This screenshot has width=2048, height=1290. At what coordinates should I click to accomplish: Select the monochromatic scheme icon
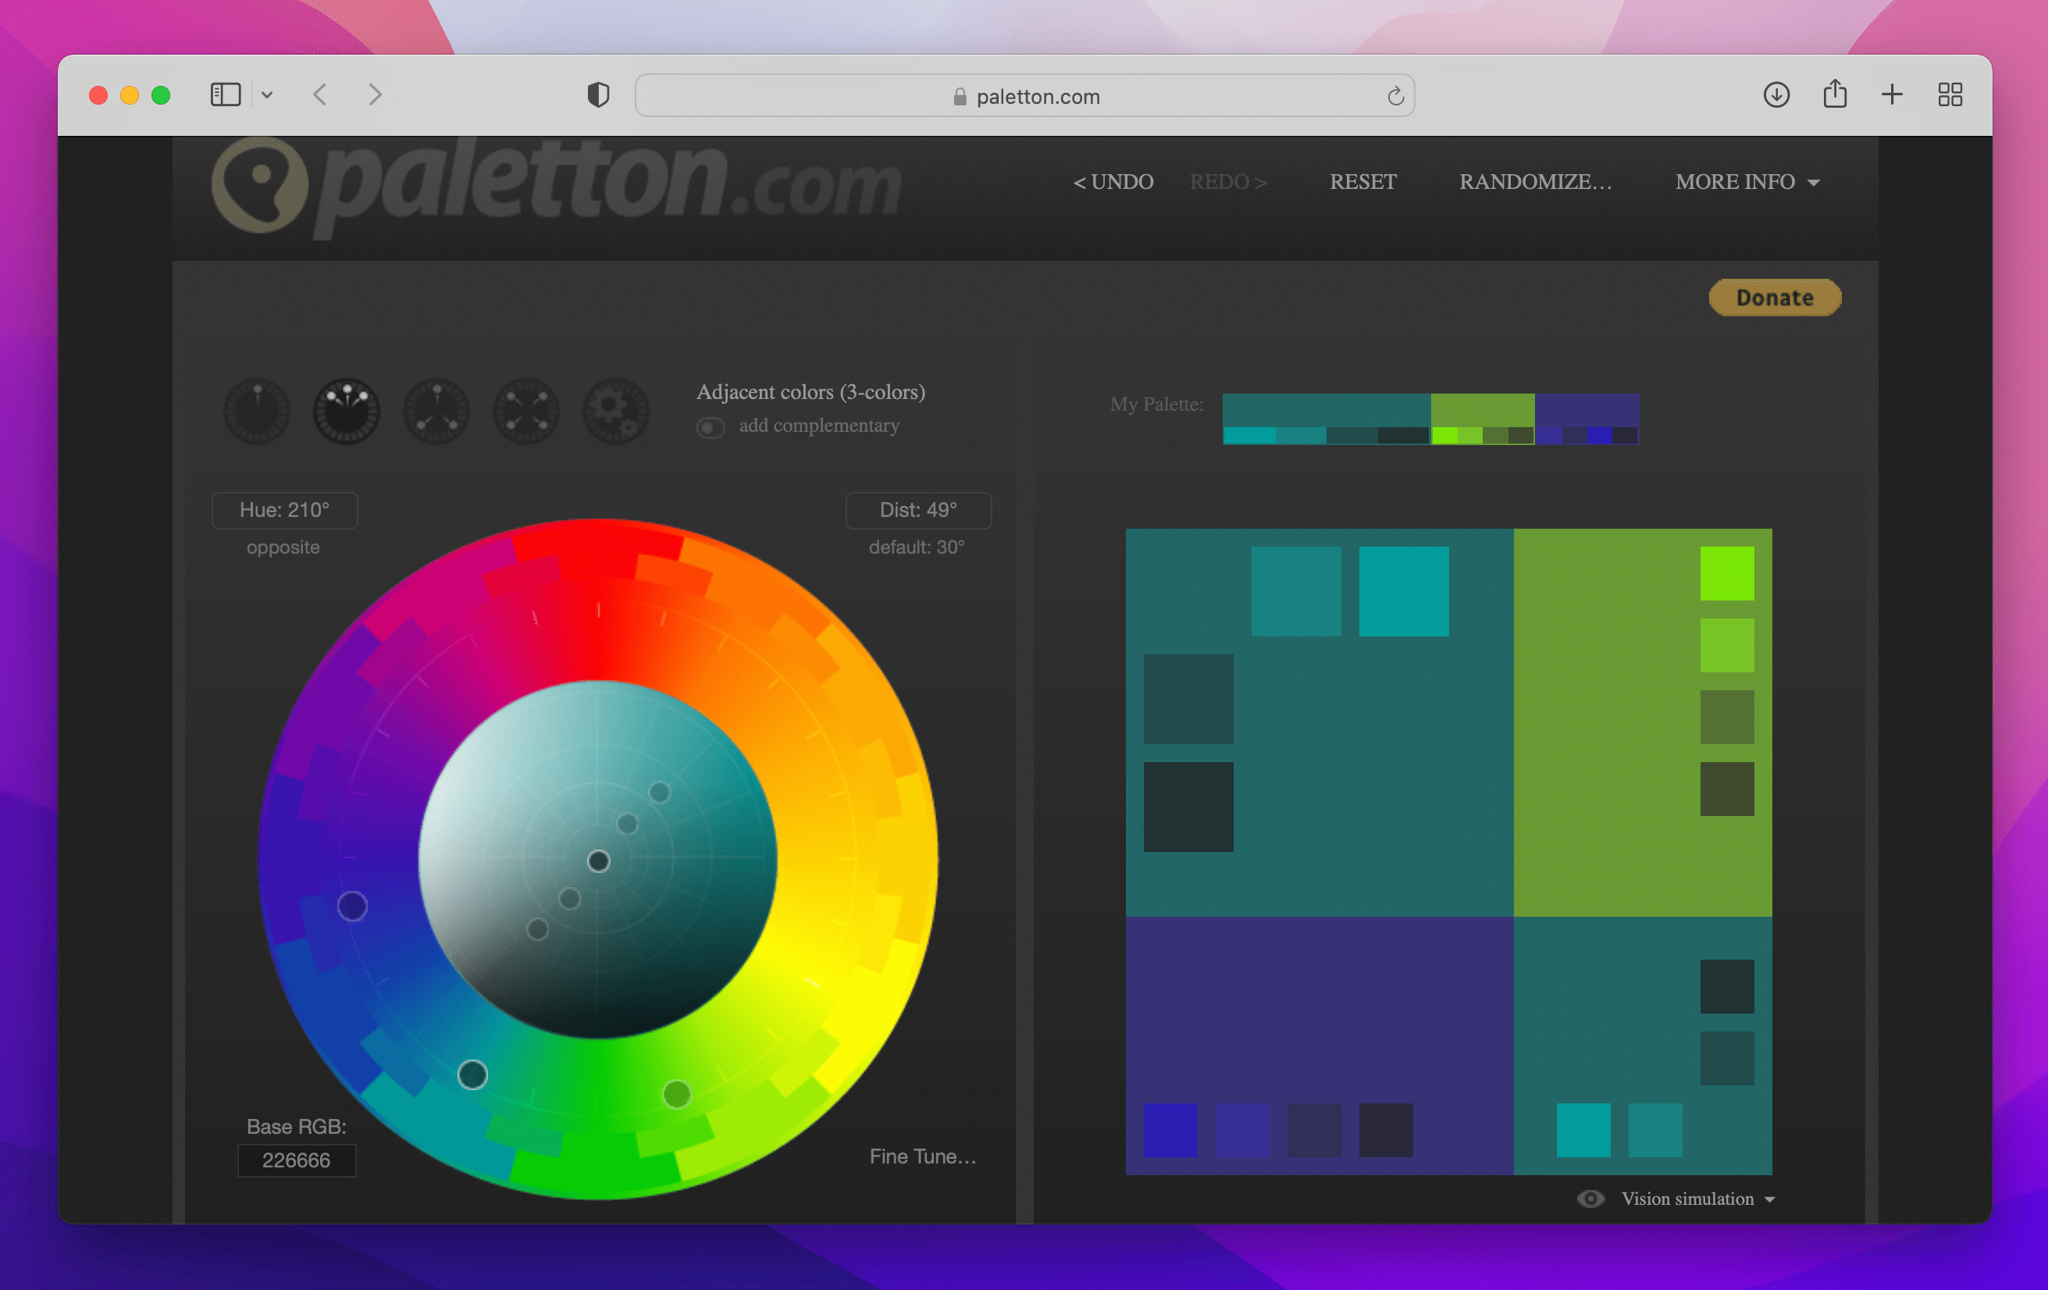tap(257, 412)
